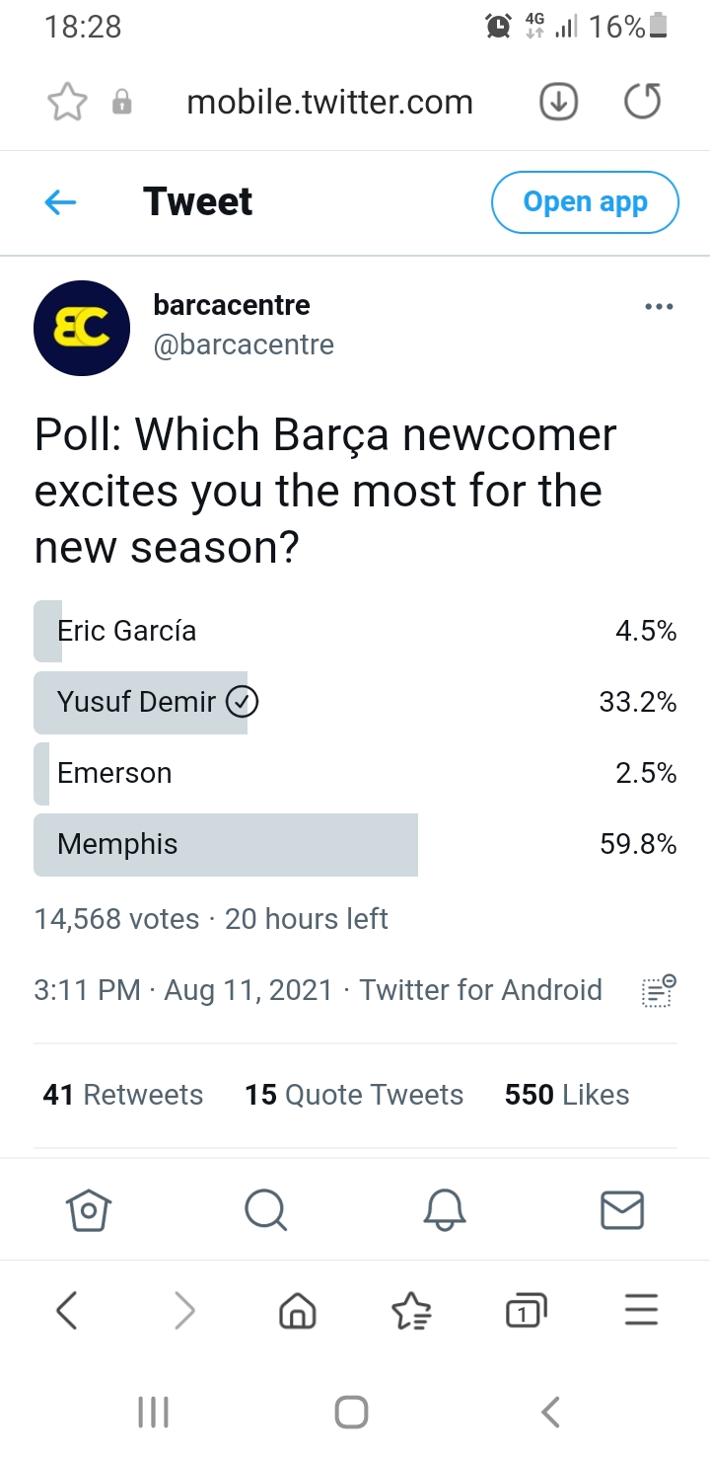
Task: Reload the page with the refresh icon
Action: (x=643, y=102)
